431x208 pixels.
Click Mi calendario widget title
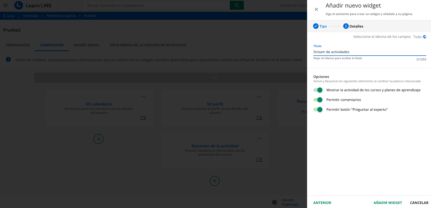click(99, 104)
